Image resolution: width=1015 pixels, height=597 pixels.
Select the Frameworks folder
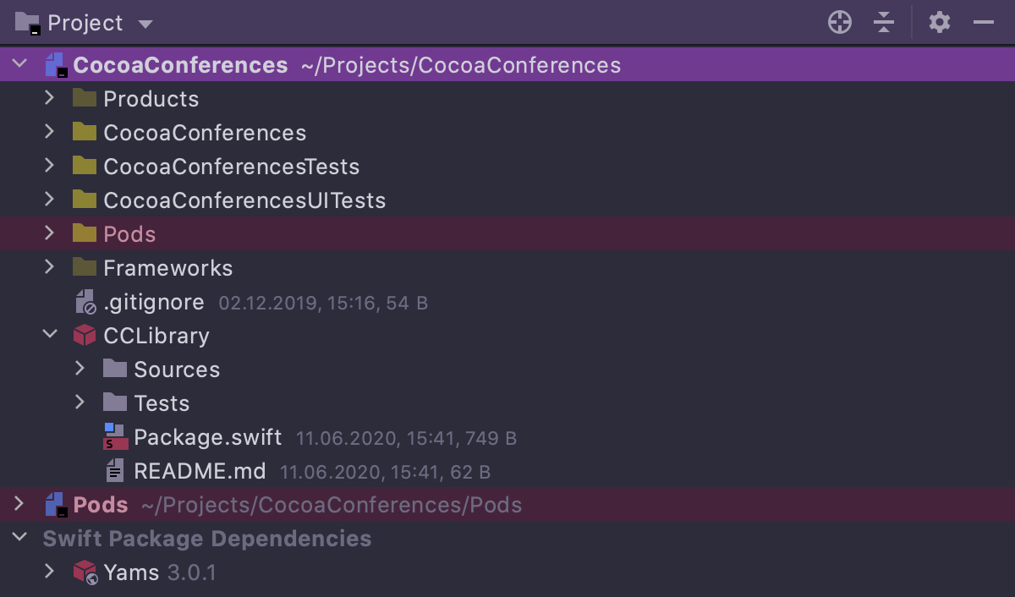coord(167,268)
